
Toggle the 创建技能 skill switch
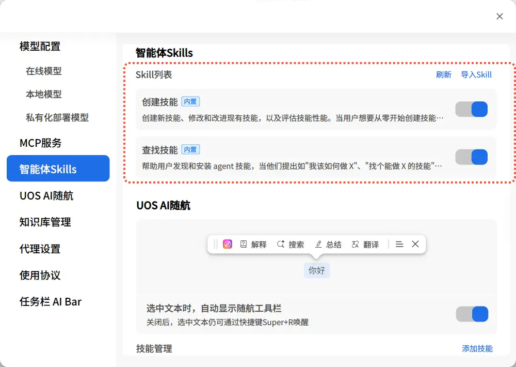point(471,109)
